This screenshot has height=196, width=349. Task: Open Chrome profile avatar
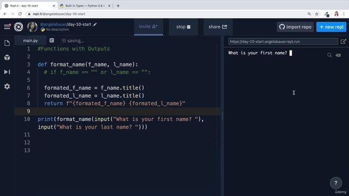pos(336,14)
